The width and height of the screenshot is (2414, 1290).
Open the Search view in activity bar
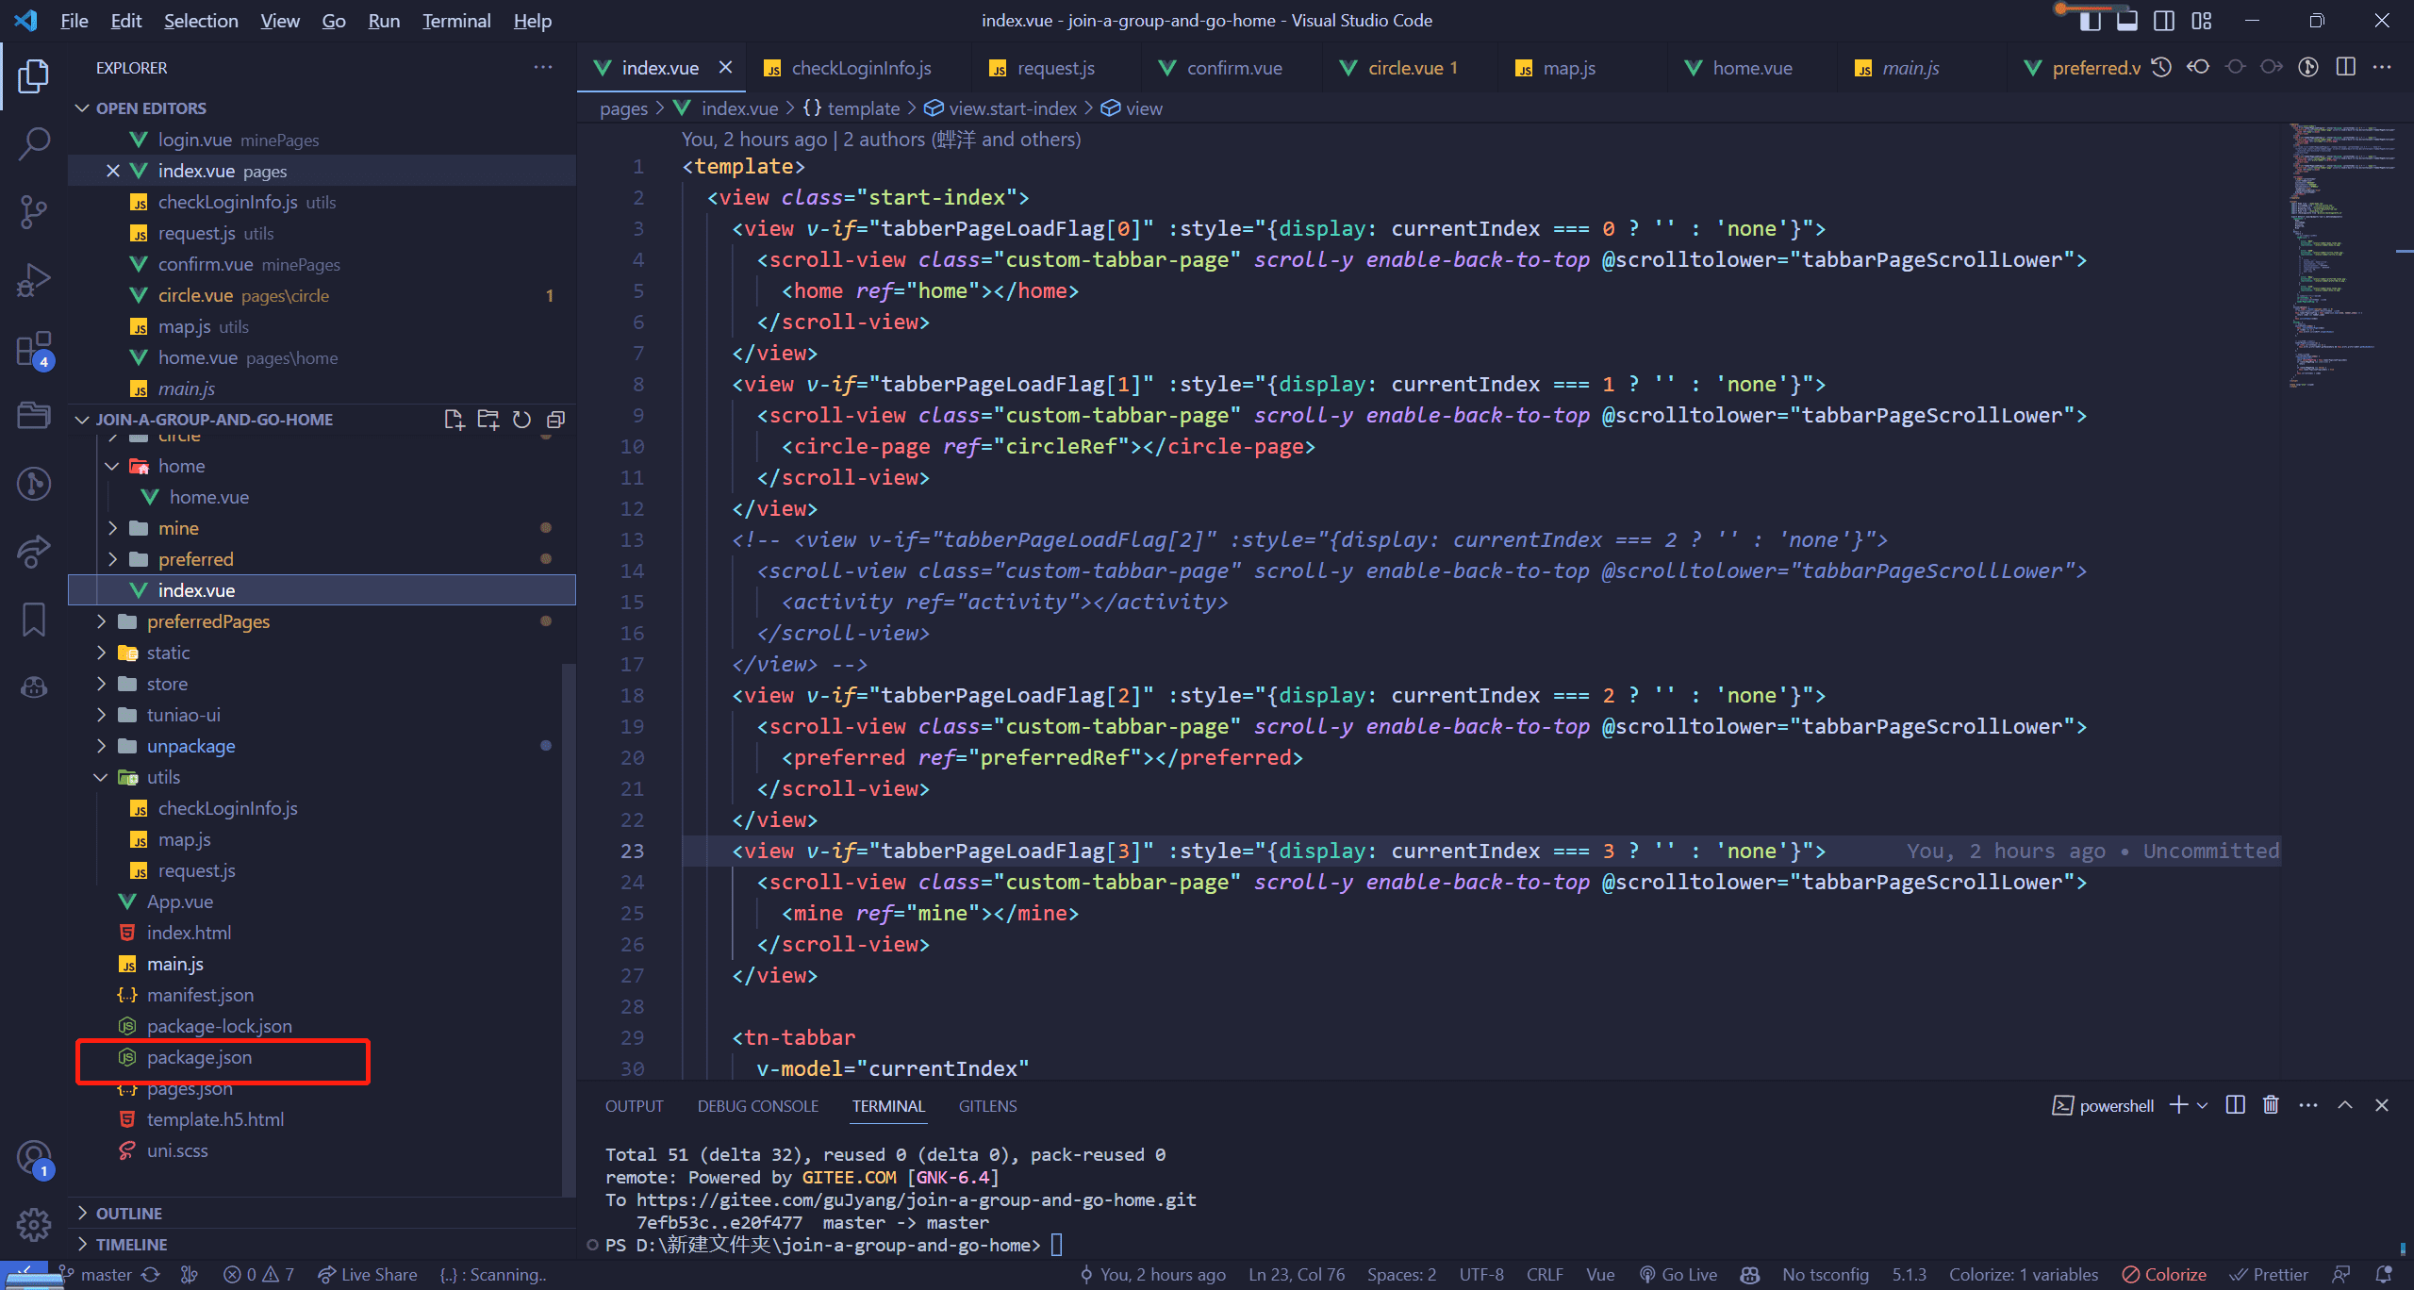tap(34, 143)
